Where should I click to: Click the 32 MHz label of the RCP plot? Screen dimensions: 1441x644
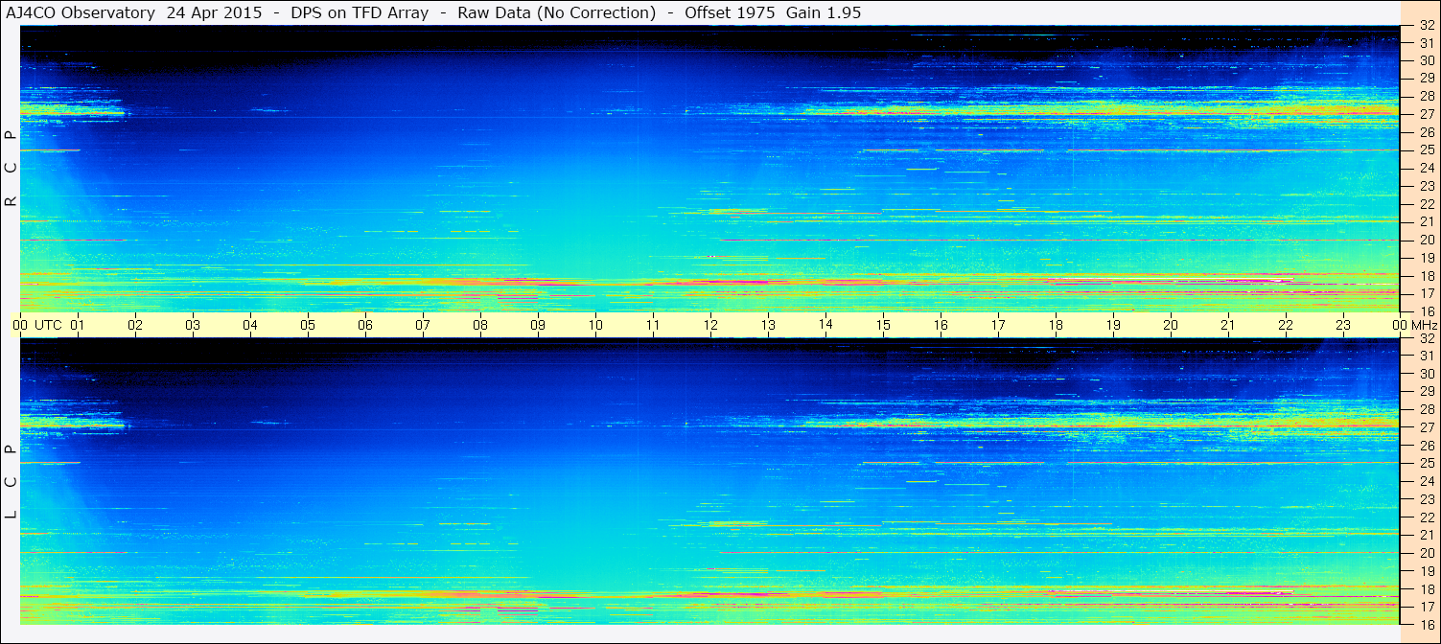[x=1426, y=26]
